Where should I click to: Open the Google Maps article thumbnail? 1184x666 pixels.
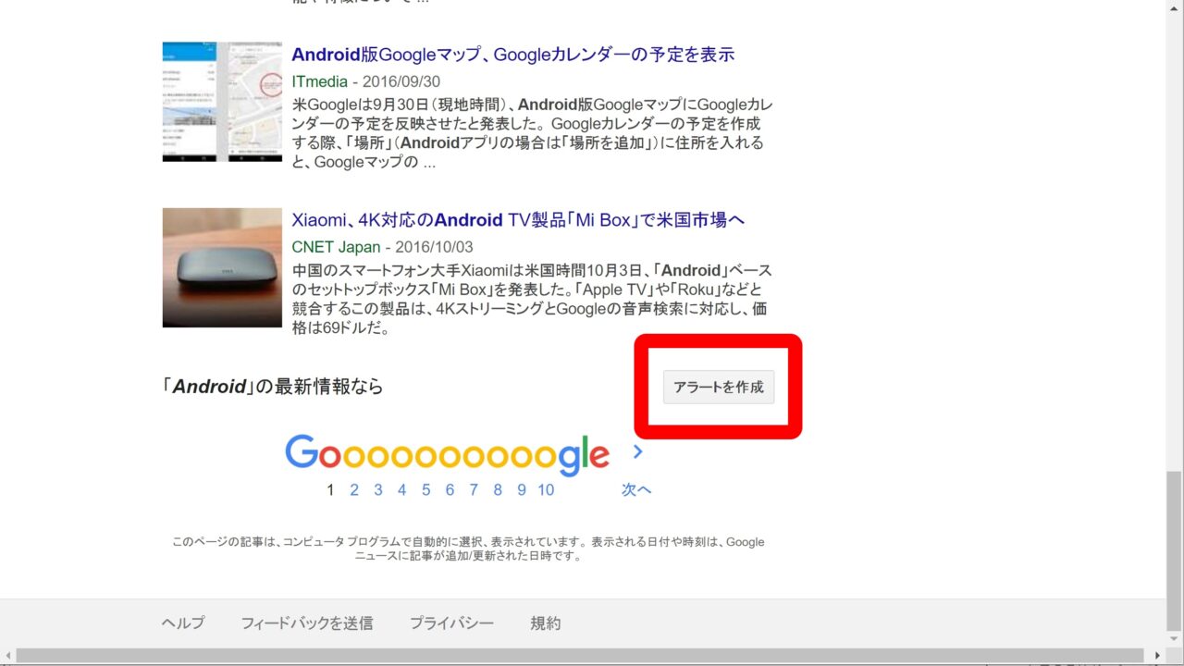point(222,102)
